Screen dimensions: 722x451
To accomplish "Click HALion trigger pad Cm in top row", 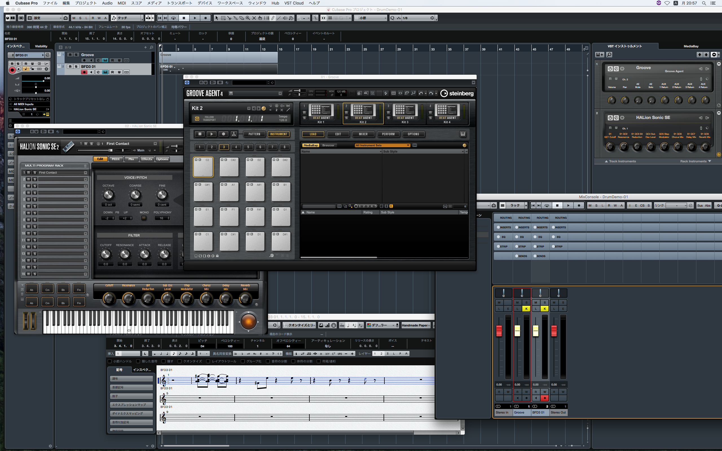I will pyautogui.click(x=47, y=289).
